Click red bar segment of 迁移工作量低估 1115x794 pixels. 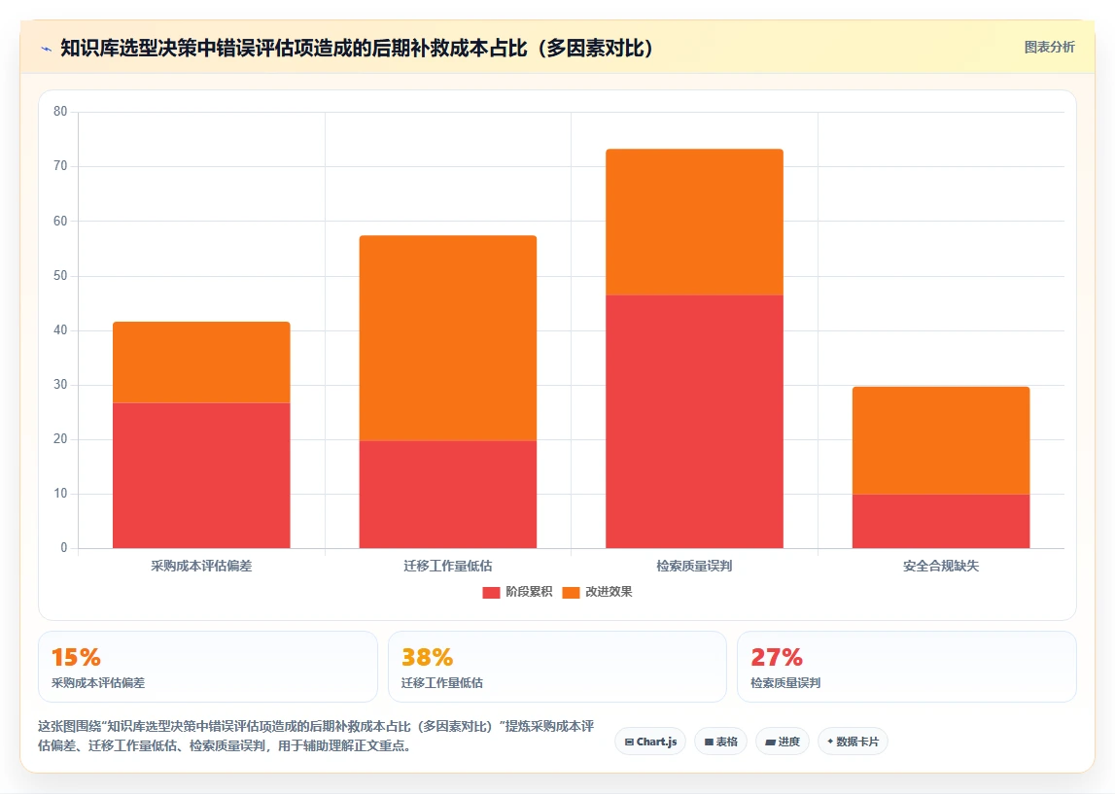pyautogui.click(x=448, y=494)
